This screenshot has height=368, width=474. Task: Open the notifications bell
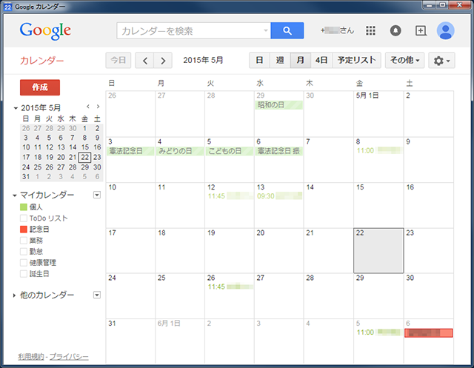(396, 31)
